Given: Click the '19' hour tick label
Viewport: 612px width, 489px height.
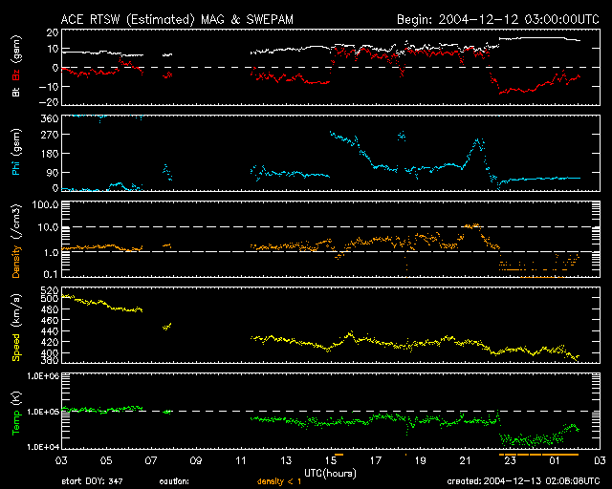Looking at the screenshot, I should [x=421, y=461].
